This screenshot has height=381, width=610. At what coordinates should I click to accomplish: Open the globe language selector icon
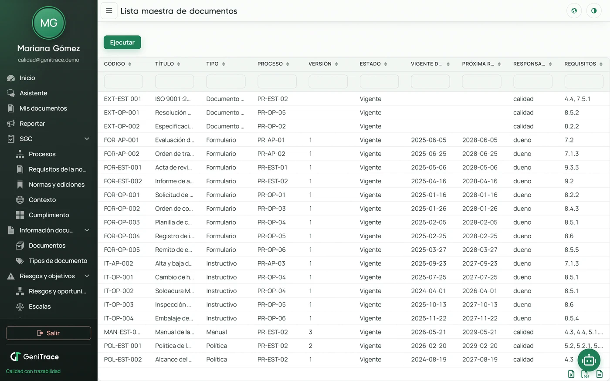click(x=574, y=11)
